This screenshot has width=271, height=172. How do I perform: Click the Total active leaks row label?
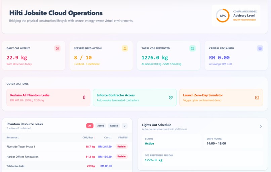click(15, 166)
